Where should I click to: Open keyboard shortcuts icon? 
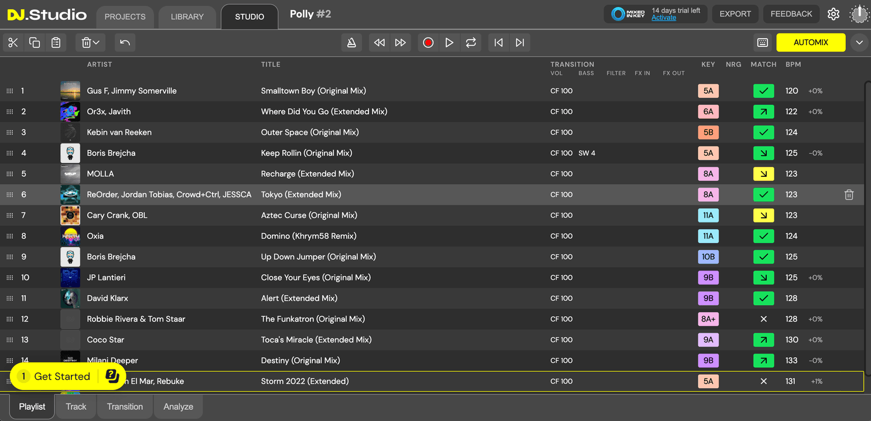point(763,43)
